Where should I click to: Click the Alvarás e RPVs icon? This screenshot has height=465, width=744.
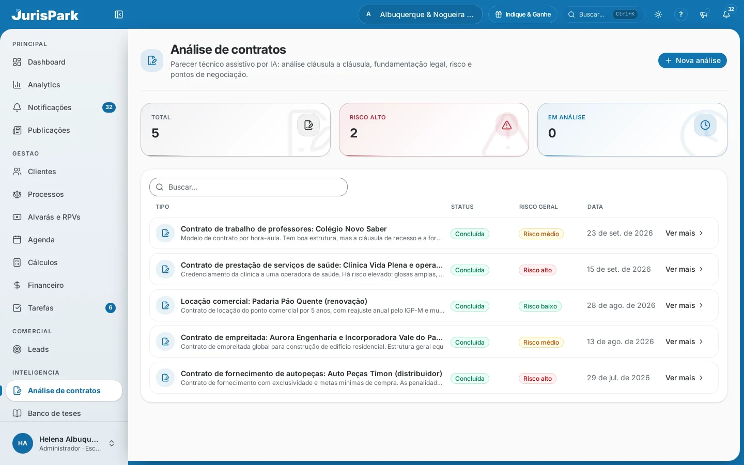pyautogui.click(x=17, y=217)
